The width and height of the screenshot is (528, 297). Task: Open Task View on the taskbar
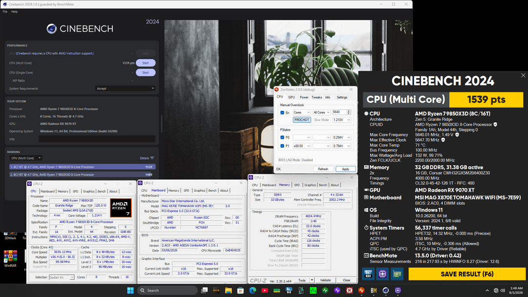click(x=204, y=290)
